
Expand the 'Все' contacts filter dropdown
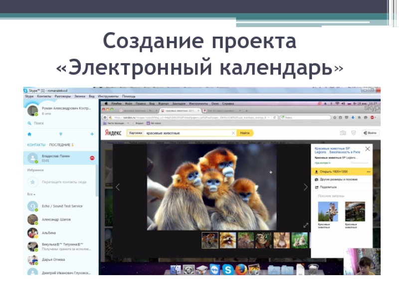pyautogui.click(x=31, y=194)
